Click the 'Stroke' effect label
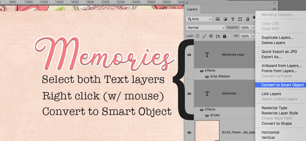Viewport: 306px width, 141px height. (x=215, y=115)
